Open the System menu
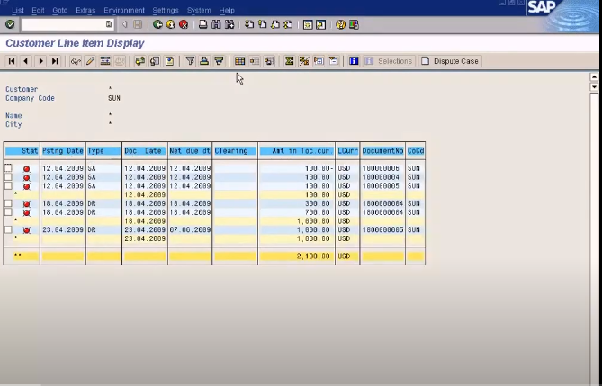Image resolution: width=602 pixels, height=386 pixels. [x=199, y=11]
